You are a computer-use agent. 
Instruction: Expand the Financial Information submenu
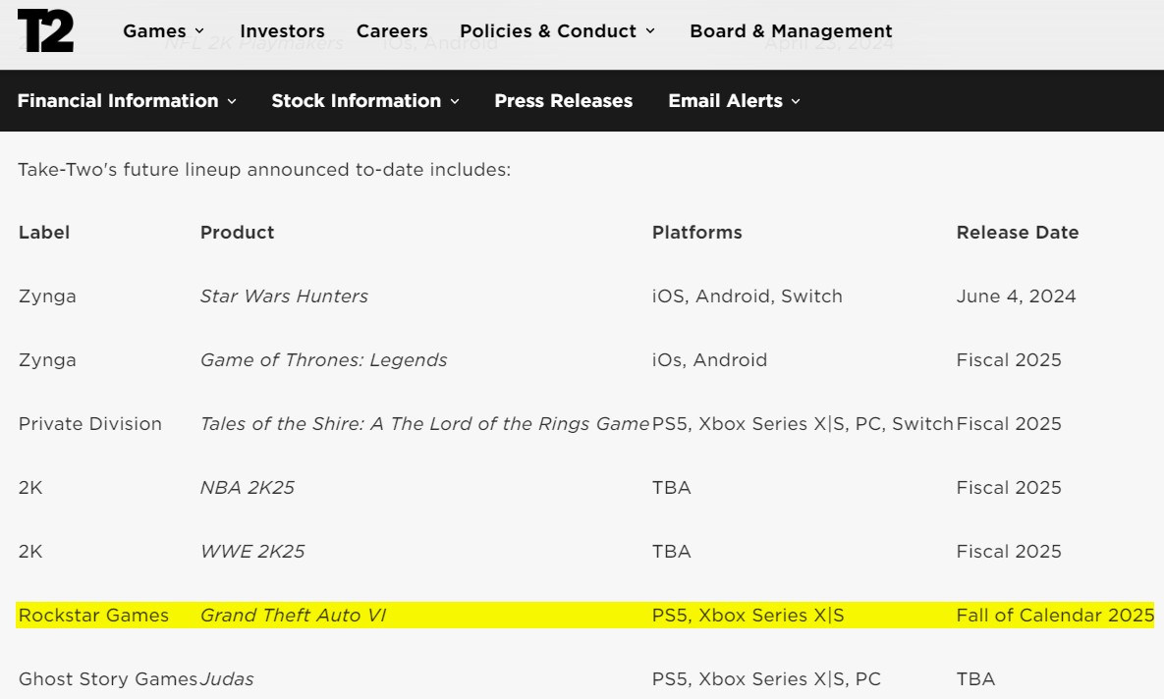click(127, 101)
